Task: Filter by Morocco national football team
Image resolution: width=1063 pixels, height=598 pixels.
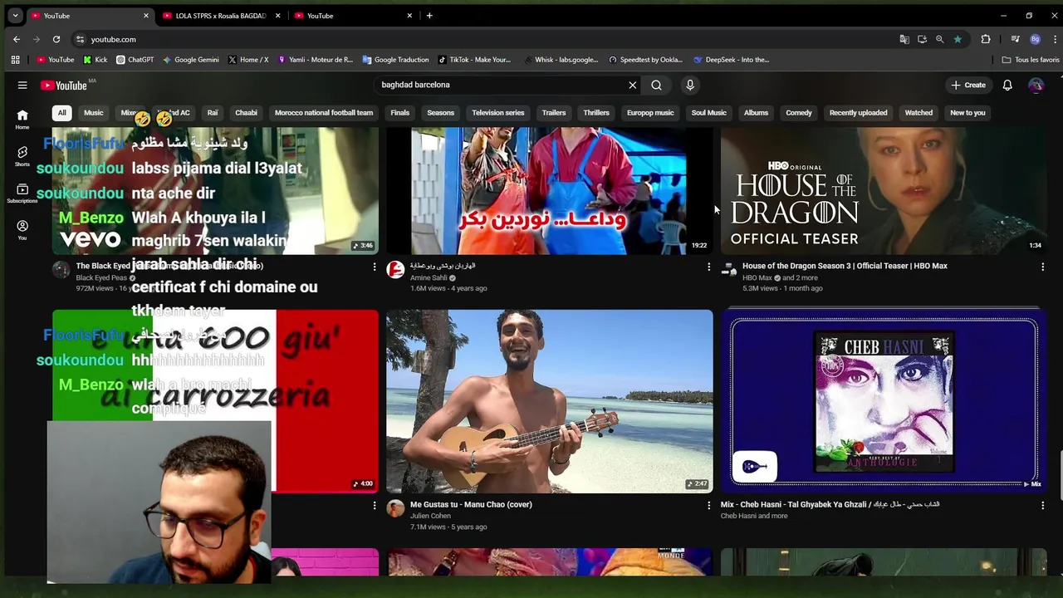Action: pyautogui.click(x=324, y=113)
